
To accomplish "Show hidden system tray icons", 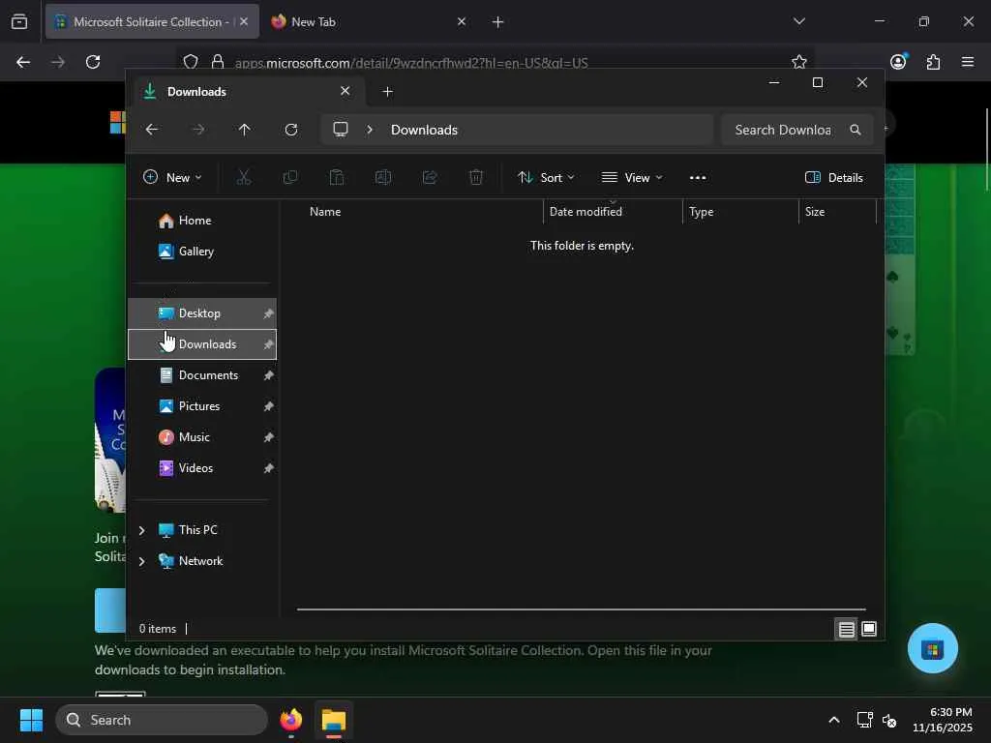I will click(x=834, y=720).
